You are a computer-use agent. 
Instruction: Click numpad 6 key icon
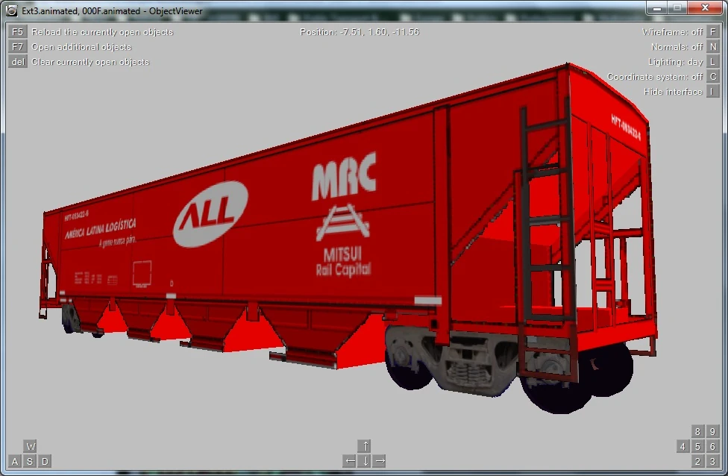712,446
